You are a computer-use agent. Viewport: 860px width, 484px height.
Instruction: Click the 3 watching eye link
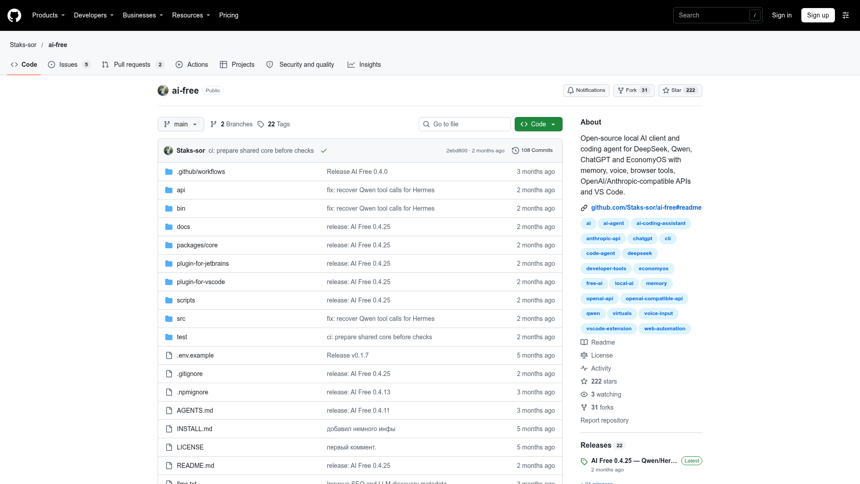pyautogui.click(x=601, y=394)
